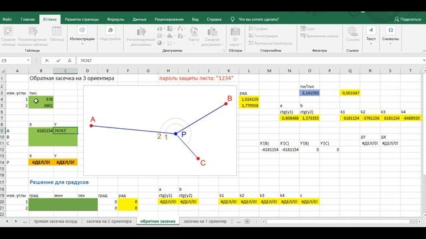The image size is (426, 239).
Task: Open the Текст group dropdown
Action: pyautogui.click(x=371, y=35)
